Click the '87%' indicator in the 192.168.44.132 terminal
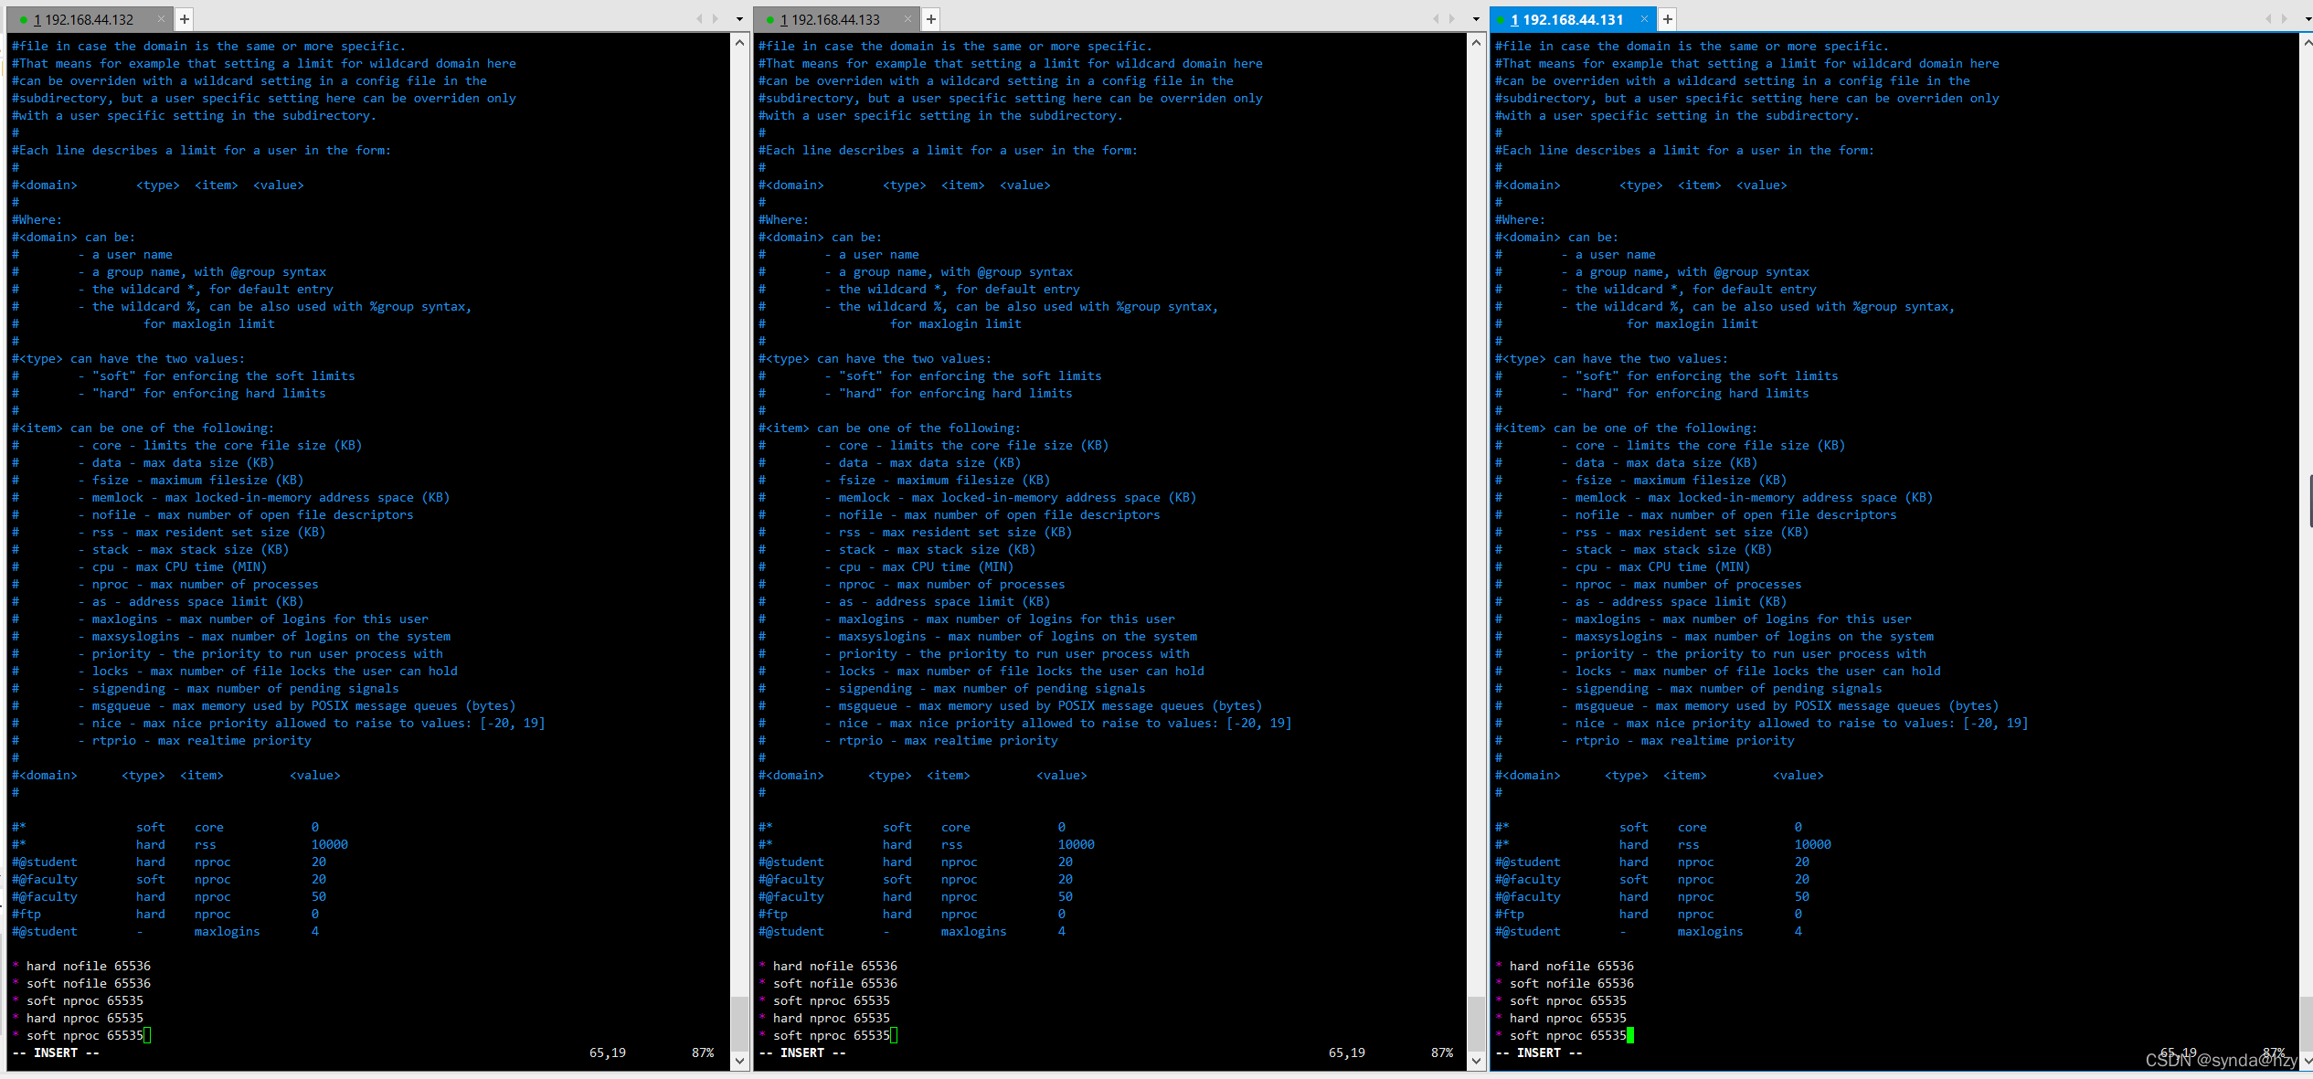The width and height of the screenshot is (2313, 1079). (703, 1053)
